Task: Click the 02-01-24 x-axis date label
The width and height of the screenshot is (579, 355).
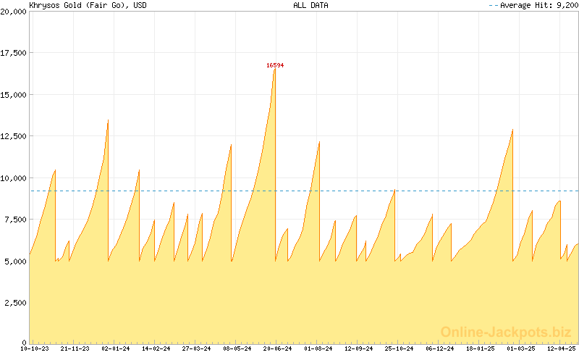Action: pos(116,348)
